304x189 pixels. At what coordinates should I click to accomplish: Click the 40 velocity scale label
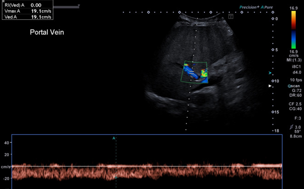coord(6,143)
